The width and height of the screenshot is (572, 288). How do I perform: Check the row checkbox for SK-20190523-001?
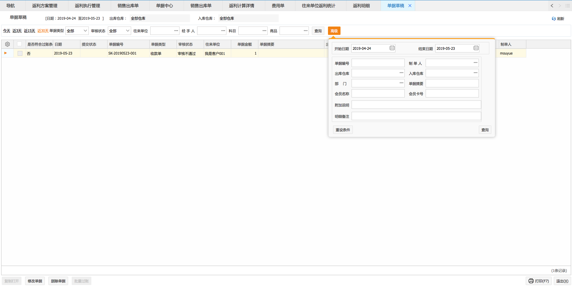[x=20, y=53]
